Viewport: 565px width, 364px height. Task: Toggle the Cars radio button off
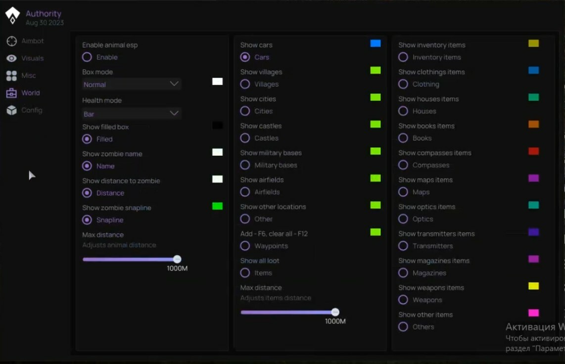[x=245, y=57]
